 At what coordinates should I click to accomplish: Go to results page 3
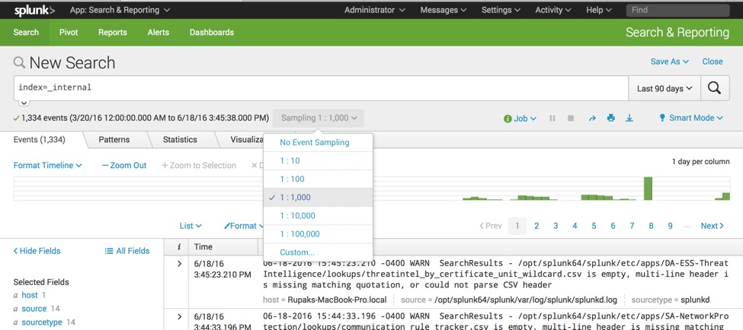click(556, 226)
